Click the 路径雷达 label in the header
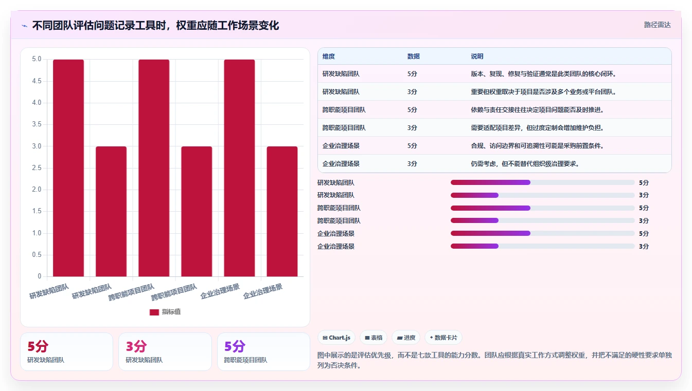The height and width of the screenshot is (391, 692). tap(657, 25)
